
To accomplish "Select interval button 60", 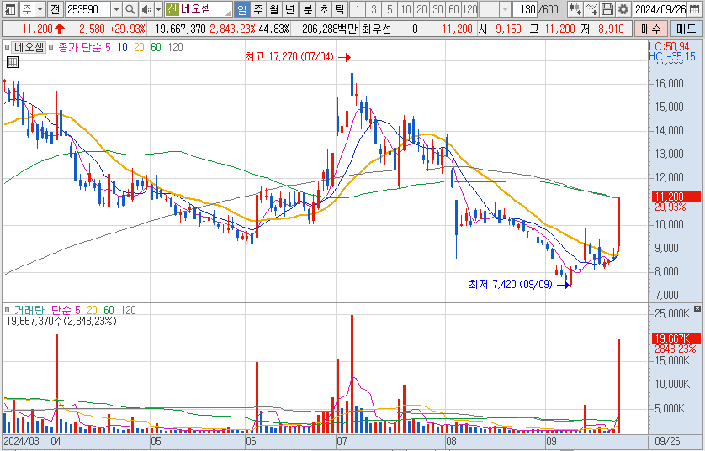I will 453,9.
